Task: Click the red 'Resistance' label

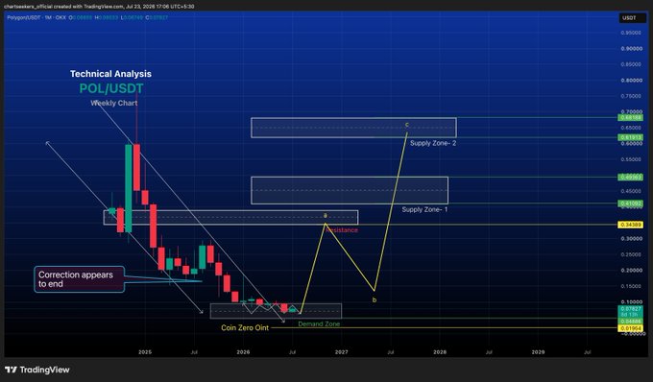Action: point(342,229)
